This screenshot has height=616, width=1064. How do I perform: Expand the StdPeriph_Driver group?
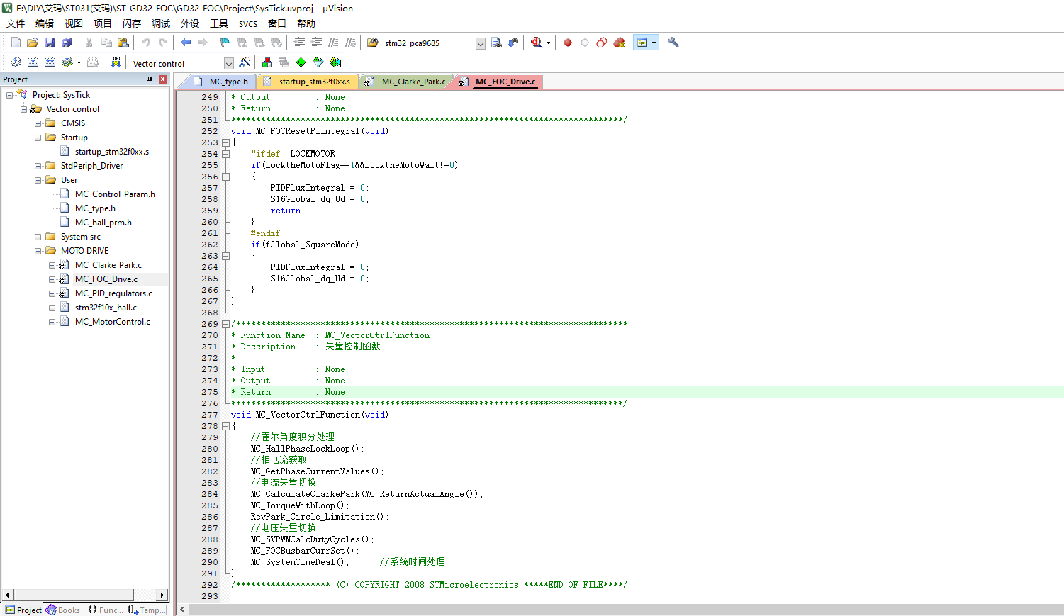pos(38,166)
